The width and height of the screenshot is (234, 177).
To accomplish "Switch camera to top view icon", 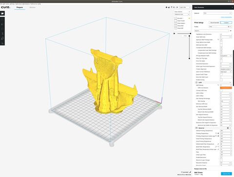I will click(x=172, y=7).
